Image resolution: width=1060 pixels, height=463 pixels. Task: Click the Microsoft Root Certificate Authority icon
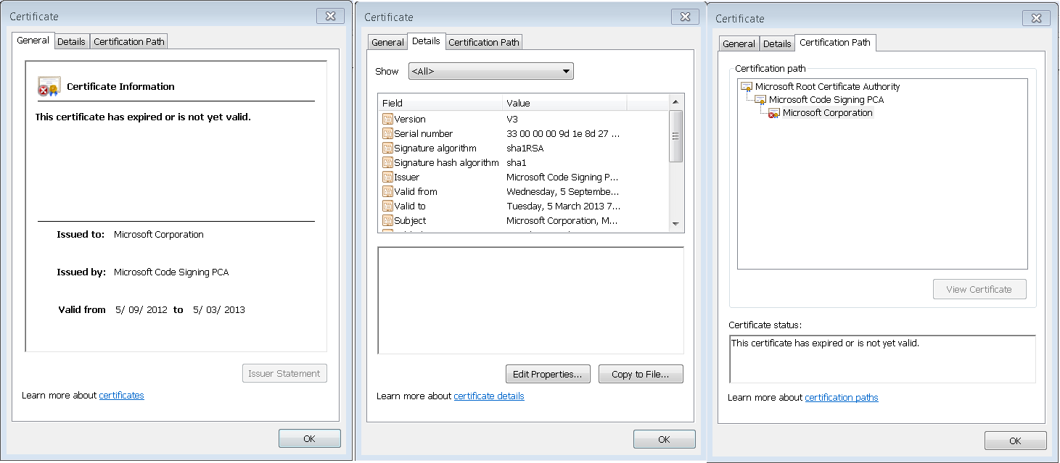pos(747,86)
